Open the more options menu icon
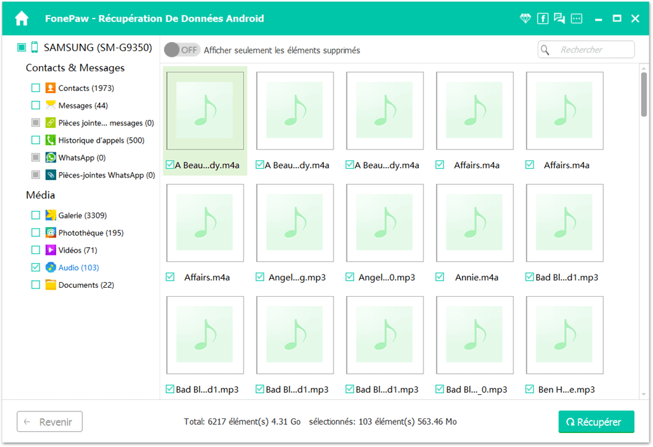 click(x=576, y=18)
